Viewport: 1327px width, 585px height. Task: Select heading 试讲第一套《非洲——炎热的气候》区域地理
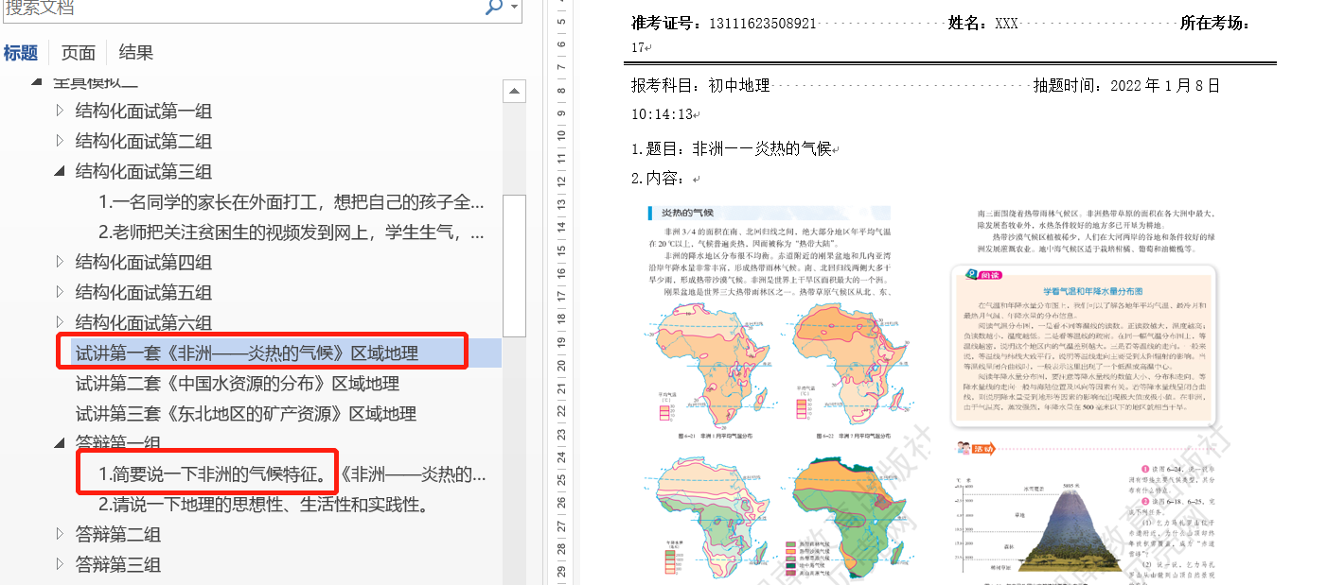246,353
